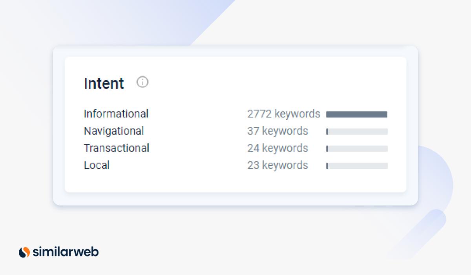Pick the Local intent label
The height and width of the screenshot is (275, 471).
click(x=97, y=165)
